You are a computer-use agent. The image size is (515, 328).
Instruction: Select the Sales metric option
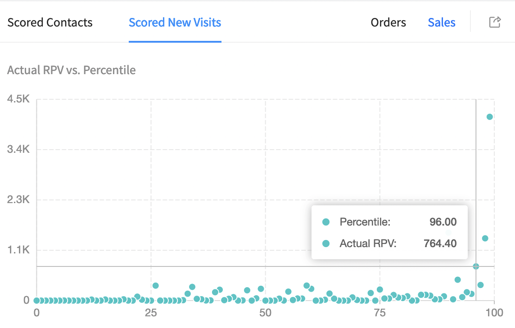pyautogui.click(x=441, y=22)
